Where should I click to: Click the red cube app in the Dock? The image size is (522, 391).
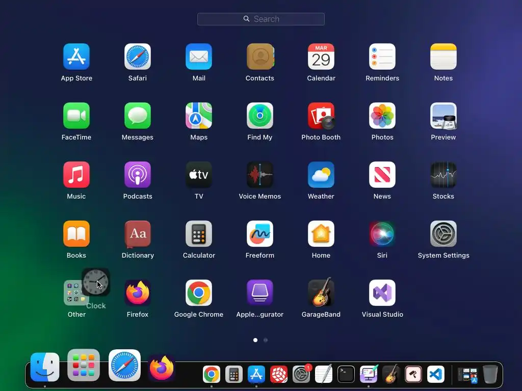[279, 374]
